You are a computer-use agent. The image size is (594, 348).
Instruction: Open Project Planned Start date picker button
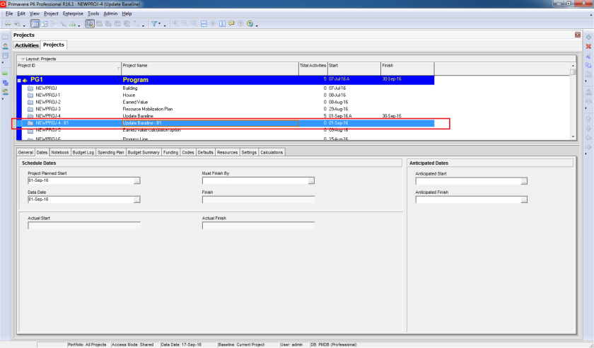137,181
